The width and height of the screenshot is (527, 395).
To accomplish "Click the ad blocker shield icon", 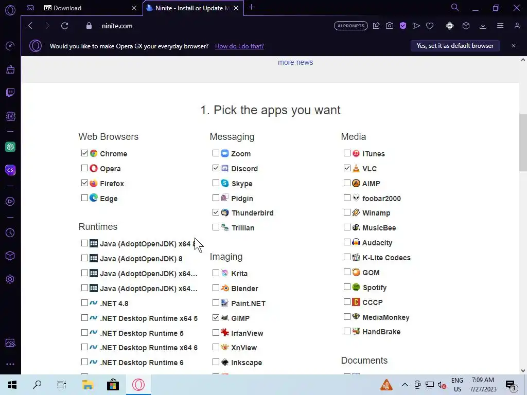I will pos(403,26).
